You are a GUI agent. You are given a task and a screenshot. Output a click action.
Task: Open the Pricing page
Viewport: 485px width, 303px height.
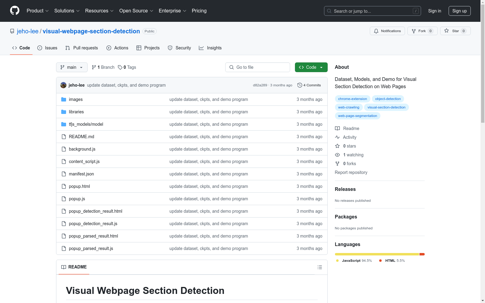coord(199,11)
